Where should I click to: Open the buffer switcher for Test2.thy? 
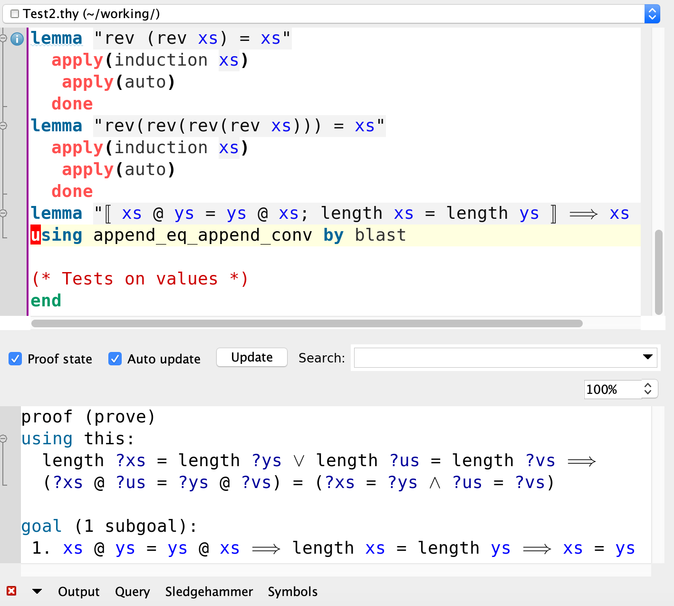click(653, 14)
